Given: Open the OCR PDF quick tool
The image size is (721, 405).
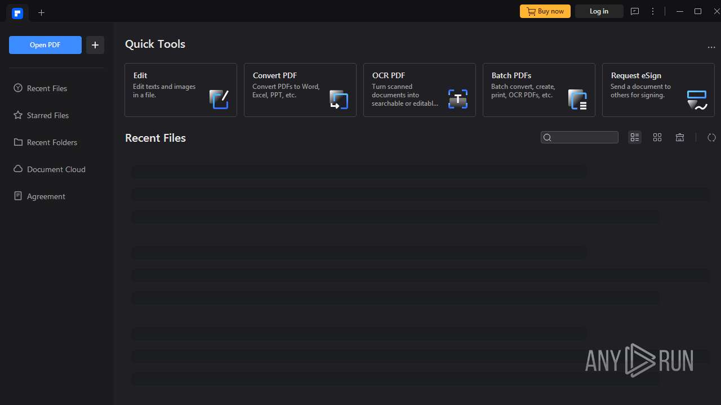Looking at the screenshot, I should pos(420,90).
